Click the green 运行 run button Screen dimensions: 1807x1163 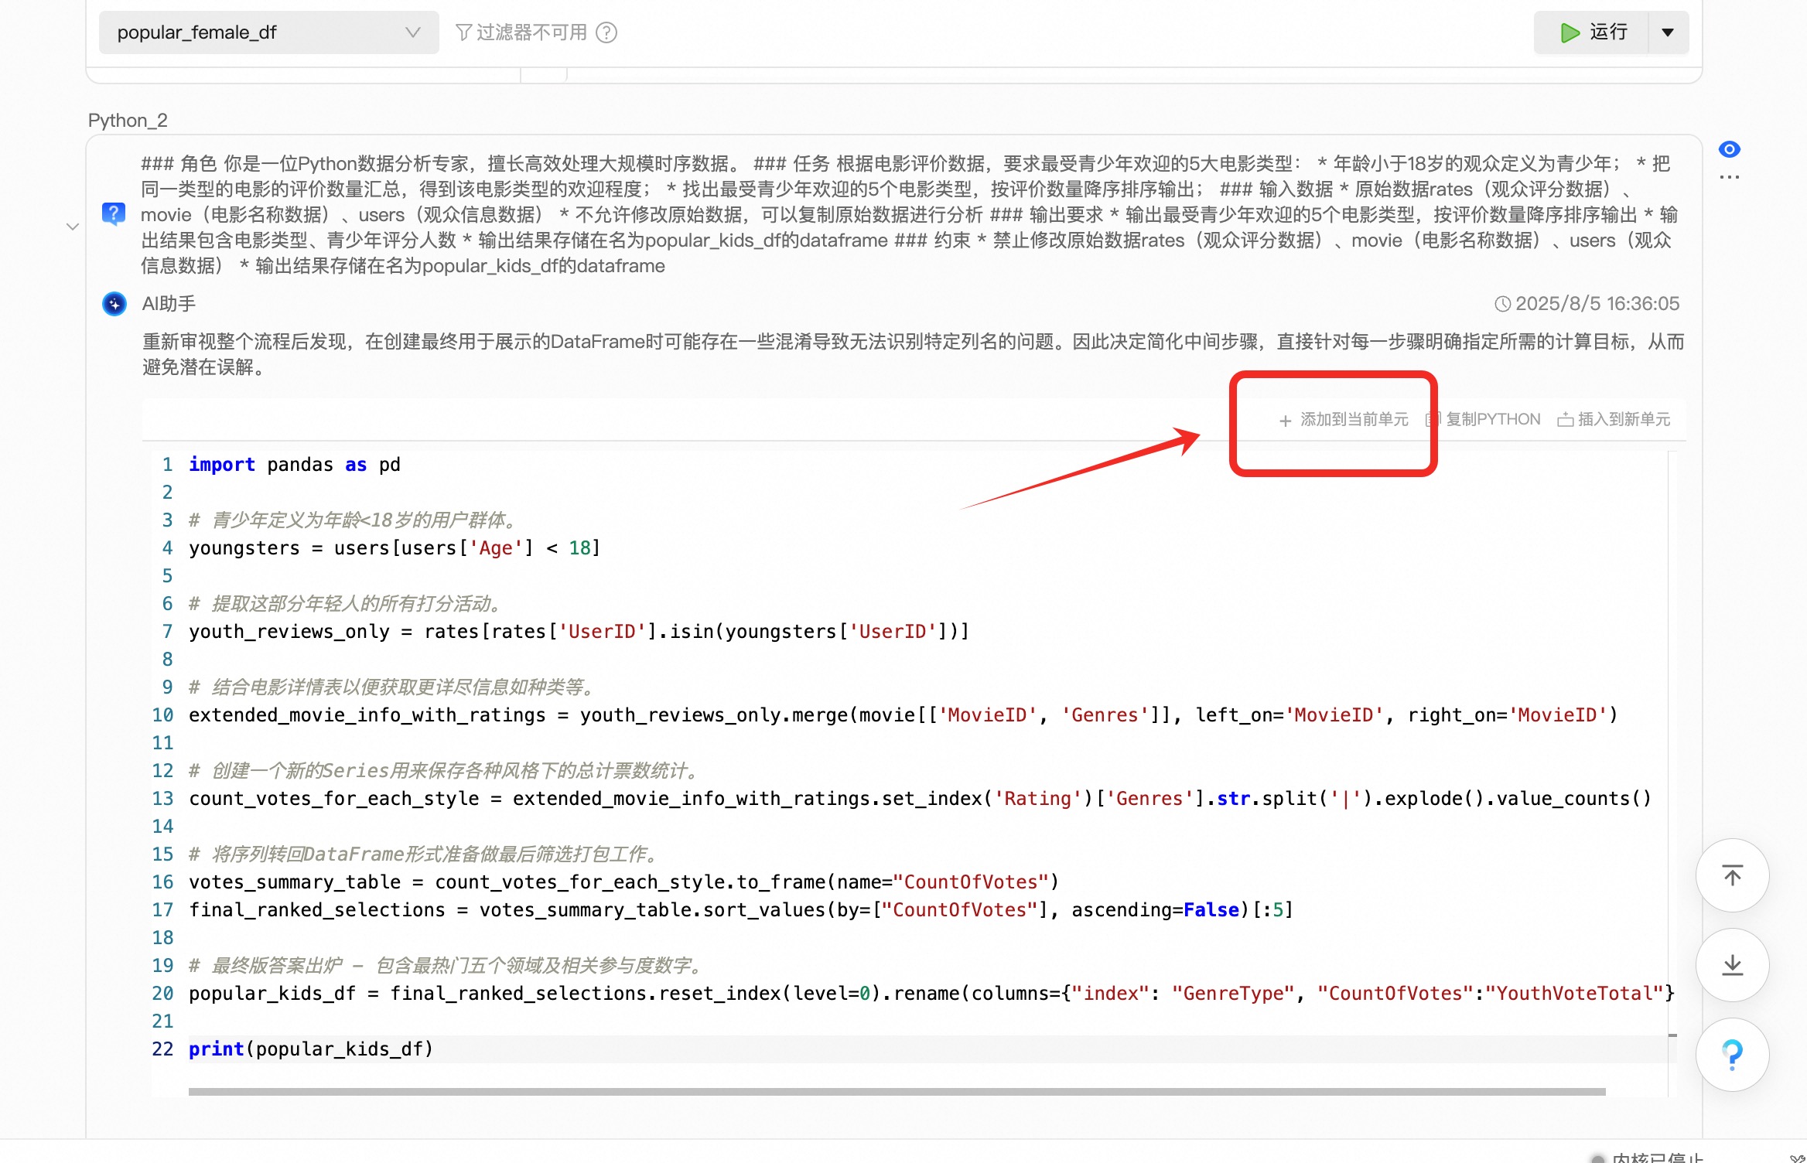coord(1592,32)
